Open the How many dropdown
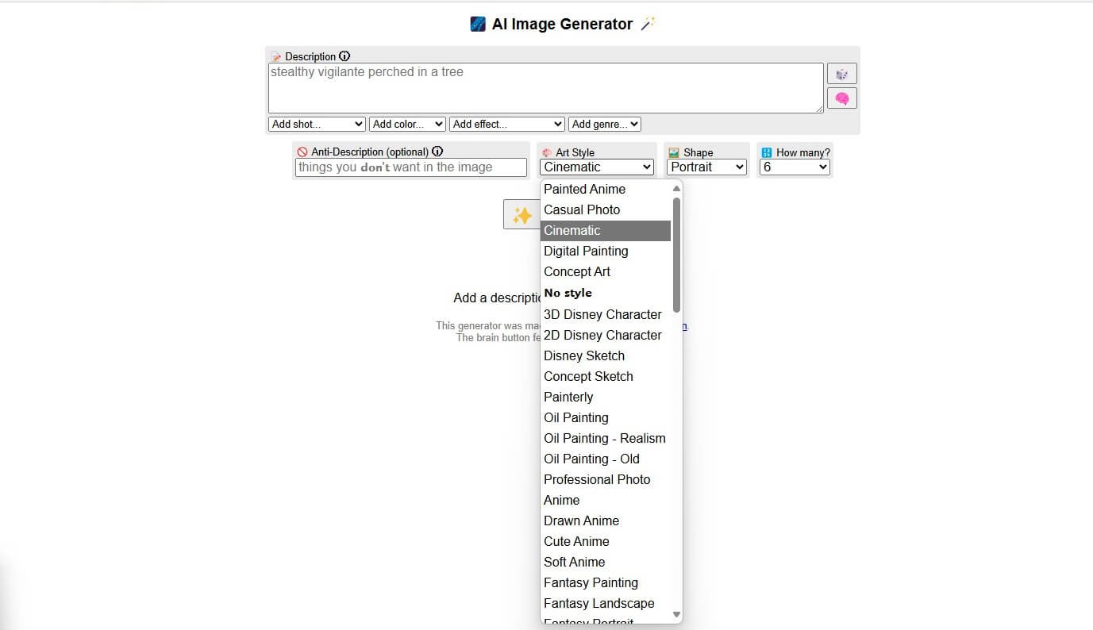 (x=794, y=167)
